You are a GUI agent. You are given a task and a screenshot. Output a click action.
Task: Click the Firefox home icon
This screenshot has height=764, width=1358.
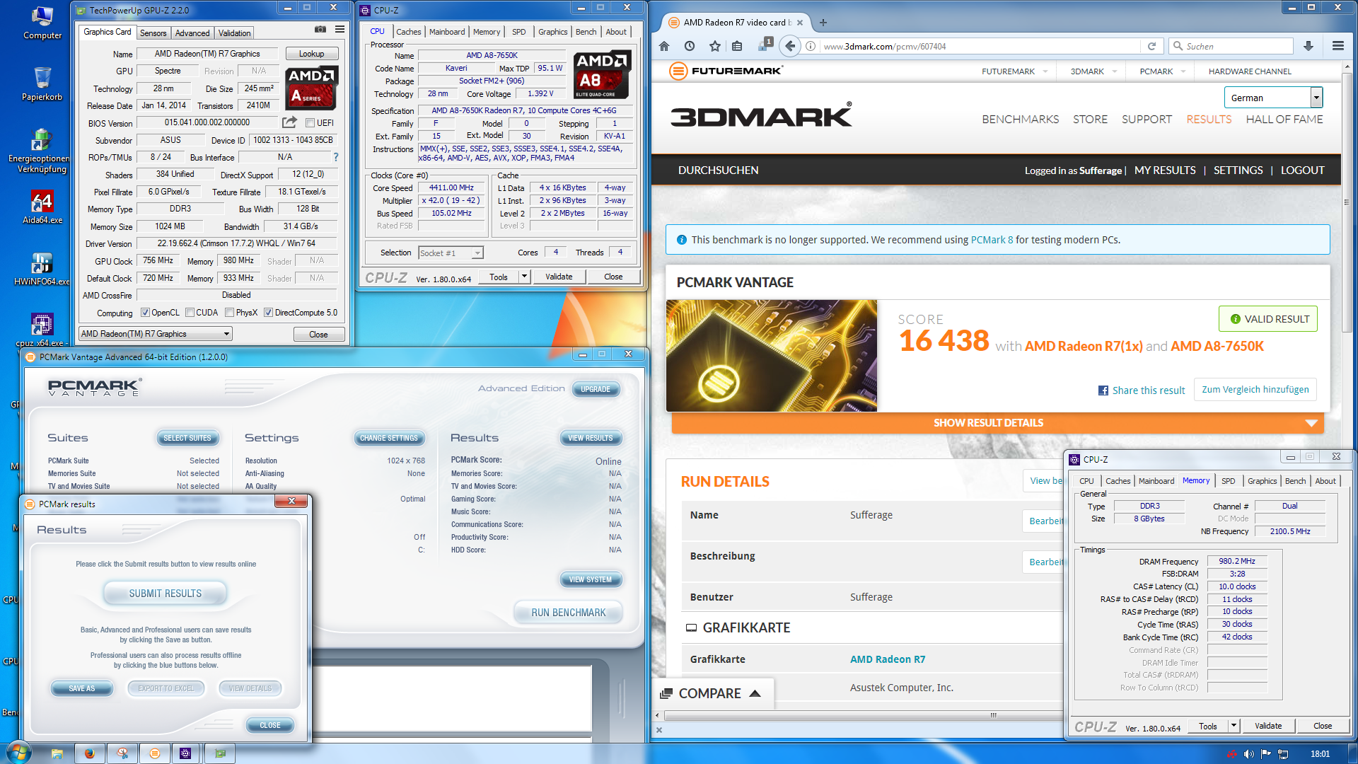click(x=663, y=46)
